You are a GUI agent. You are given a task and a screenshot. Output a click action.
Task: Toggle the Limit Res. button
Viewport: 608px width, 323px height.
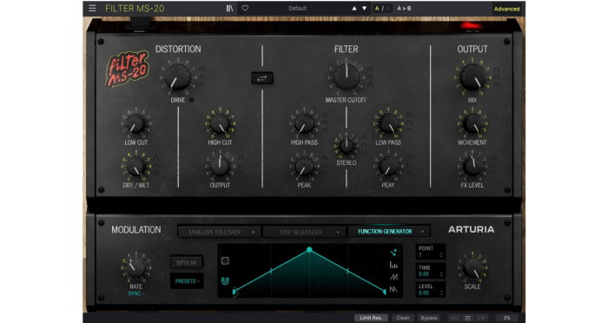point(371,318)
